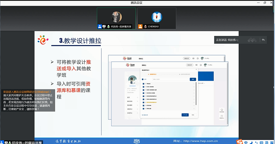Screen dimensions: 275x144
Task: Click the orange person icon on CHENSHU's tile
Action: coord(140,27)
